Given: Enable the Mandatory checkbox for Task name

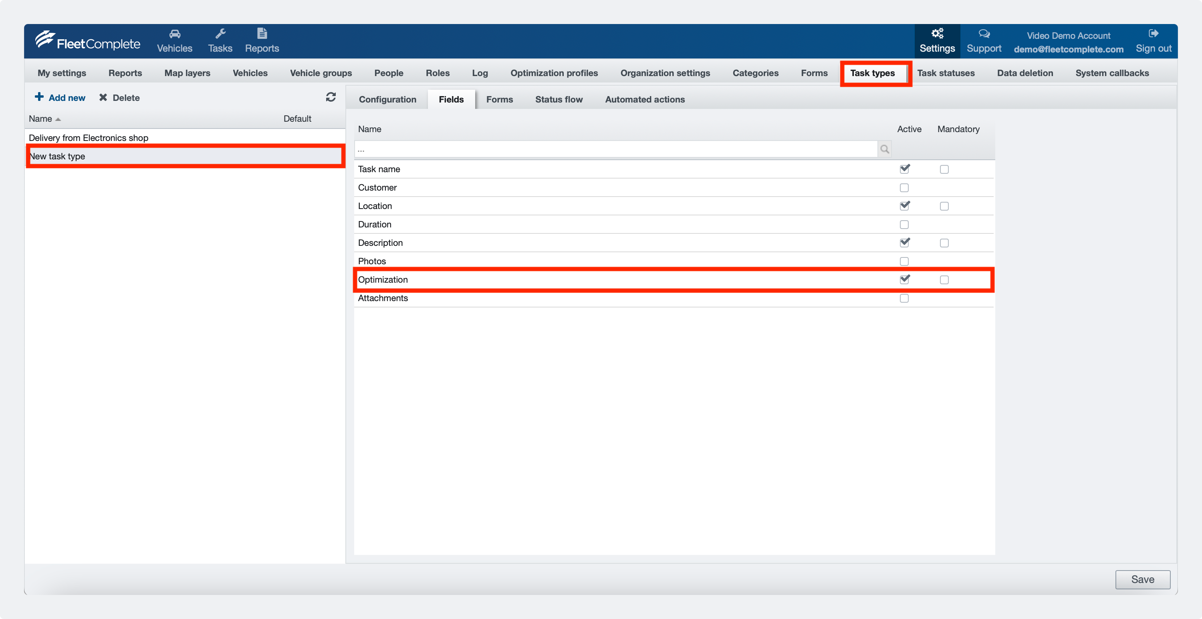Looking at the screenshot, I should coord(944,169).
